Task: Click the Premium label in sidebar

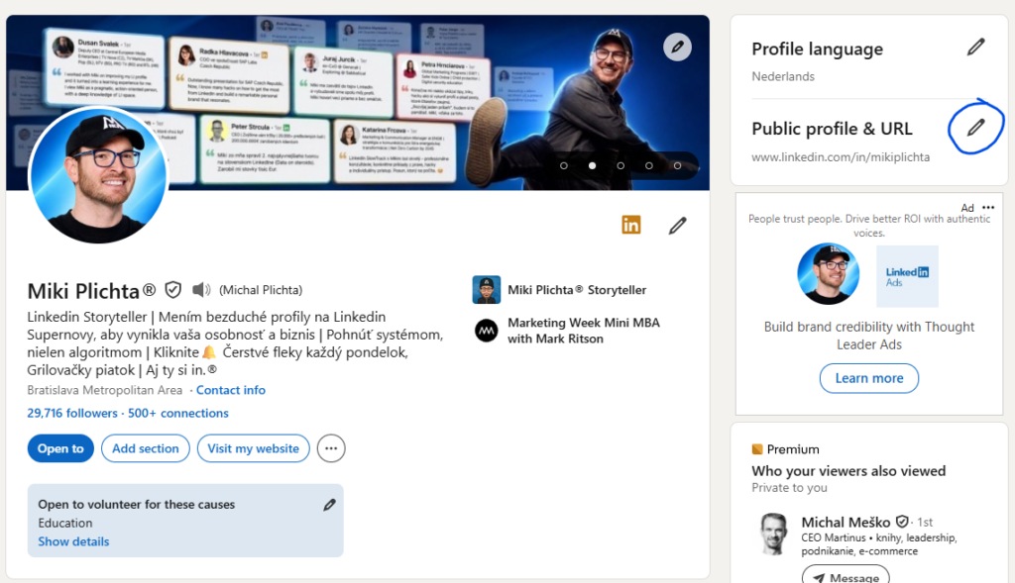Action: (793, 449)
